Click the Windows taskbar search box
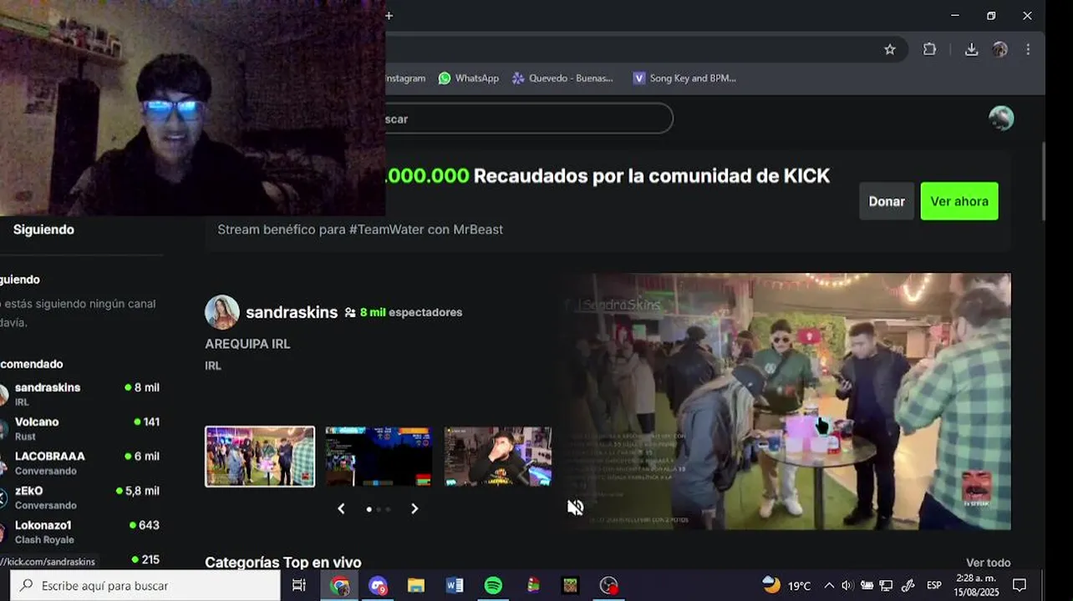 click(145, 585)
